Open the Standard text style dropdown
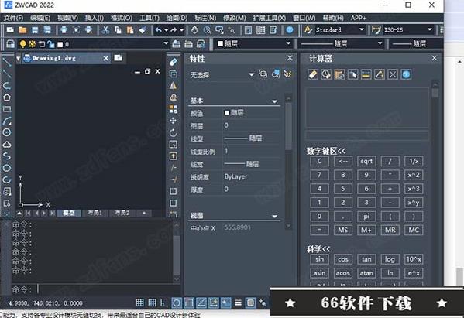 click(361, 29)
